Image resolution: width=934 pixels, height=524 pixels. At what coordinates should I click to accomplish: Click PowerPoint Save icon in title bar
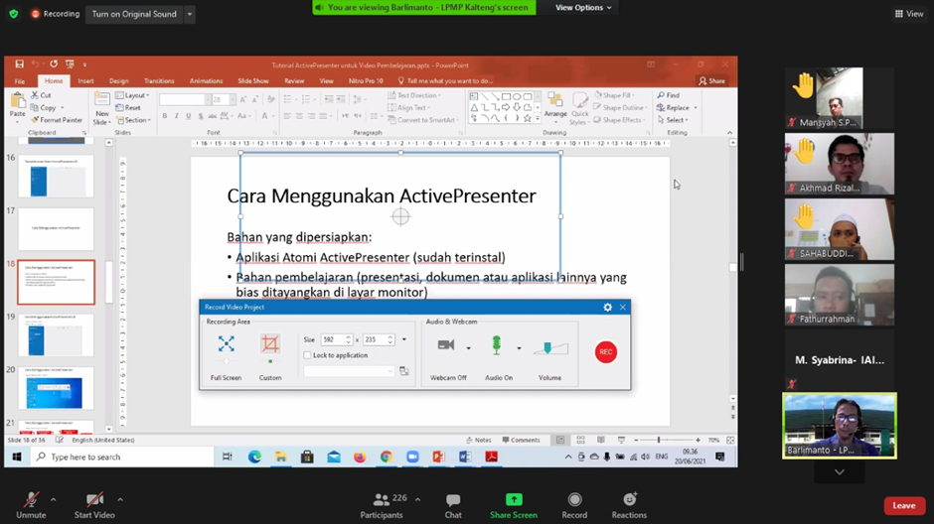(19, 65)
